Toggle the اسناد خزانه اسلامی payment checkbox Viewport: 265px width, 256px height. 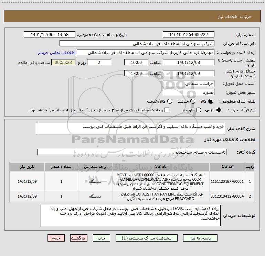[x=167, y=110]
